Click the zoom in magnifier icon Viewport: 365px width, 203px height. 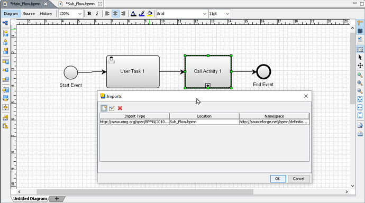[x=360, y=75]
